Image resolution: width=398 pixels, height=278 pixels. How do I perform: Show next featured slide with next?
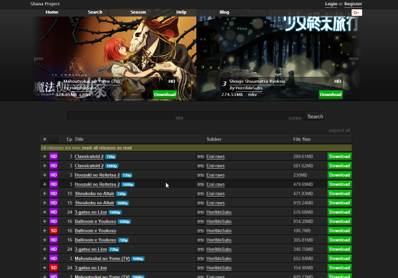(x=354, y=59)
